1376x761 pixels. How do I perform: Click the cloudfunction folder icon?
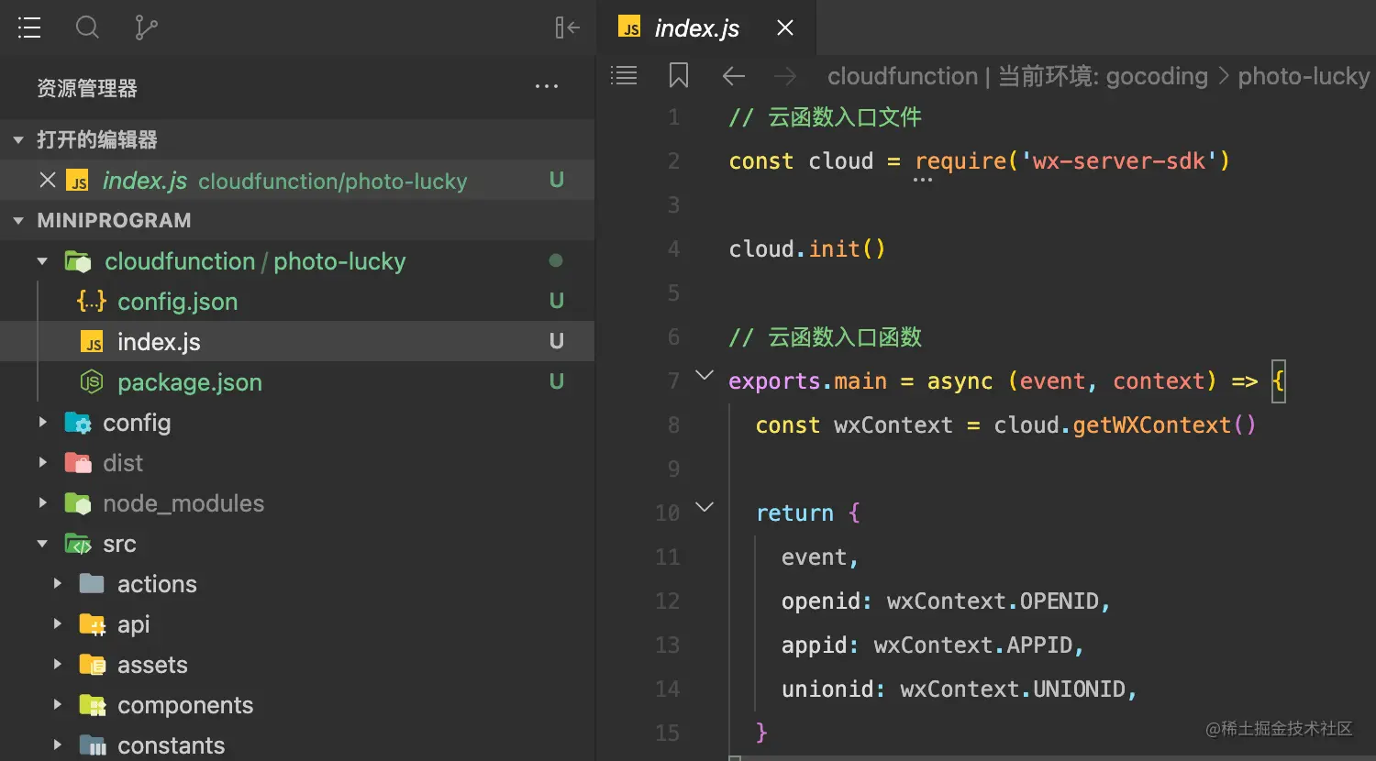tap(78, 261)
